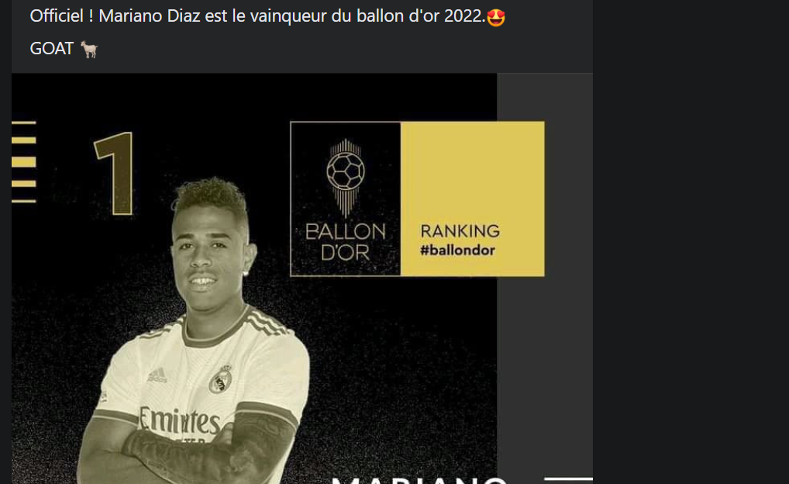Click the large gold number 1
The width and height of the screenshot is (789, 484).
[115, 173]
